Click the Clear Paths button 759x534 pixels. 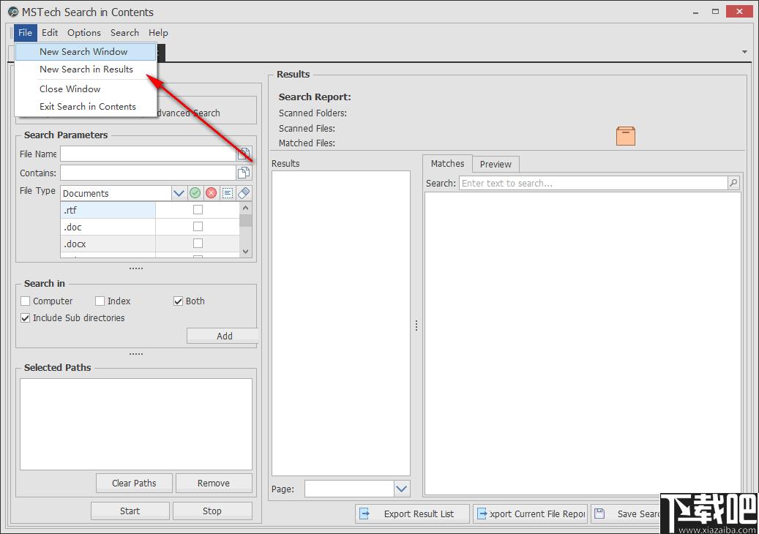134,484
